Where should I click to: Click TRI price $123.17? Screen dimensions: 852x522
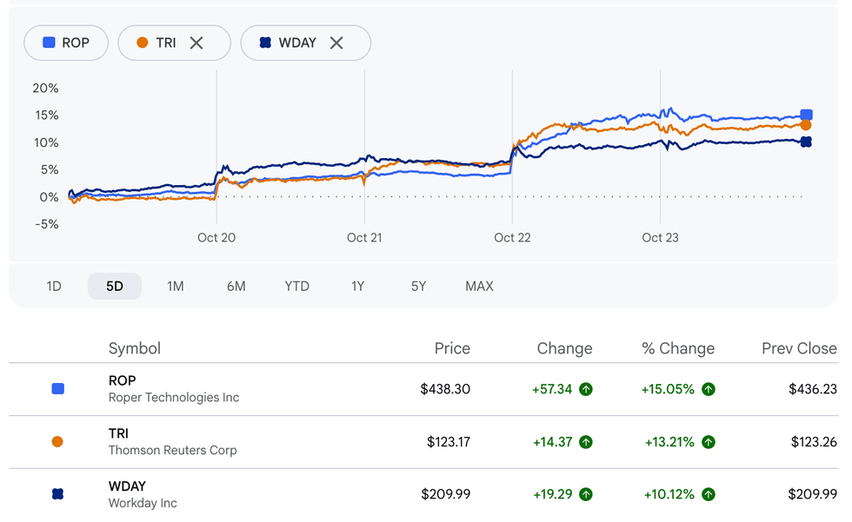pos(449,442)
